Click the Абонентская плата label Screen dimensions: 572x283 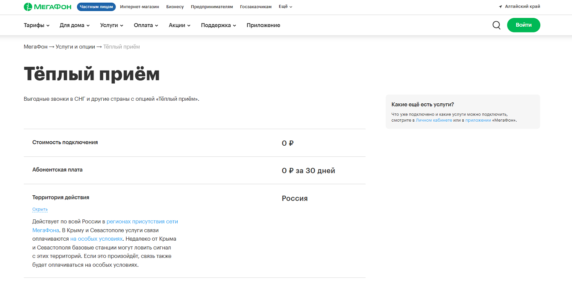(x=58, y=170)
